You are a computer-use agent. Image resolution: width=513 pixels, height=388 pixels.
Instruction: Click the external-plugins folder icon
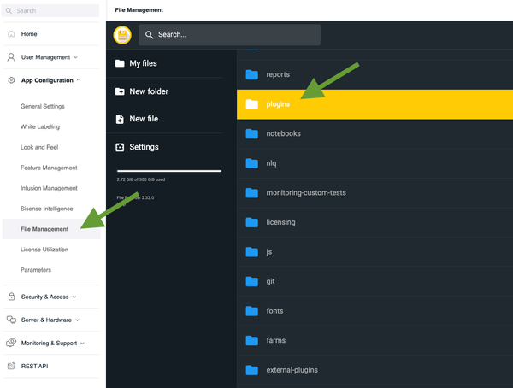tap(252, 370)
